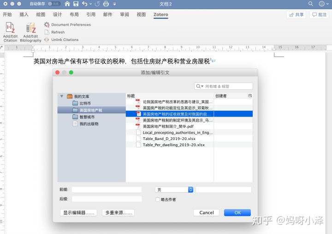
Task: Click the 后缀 suffix input field
Action: click(107, 199)
